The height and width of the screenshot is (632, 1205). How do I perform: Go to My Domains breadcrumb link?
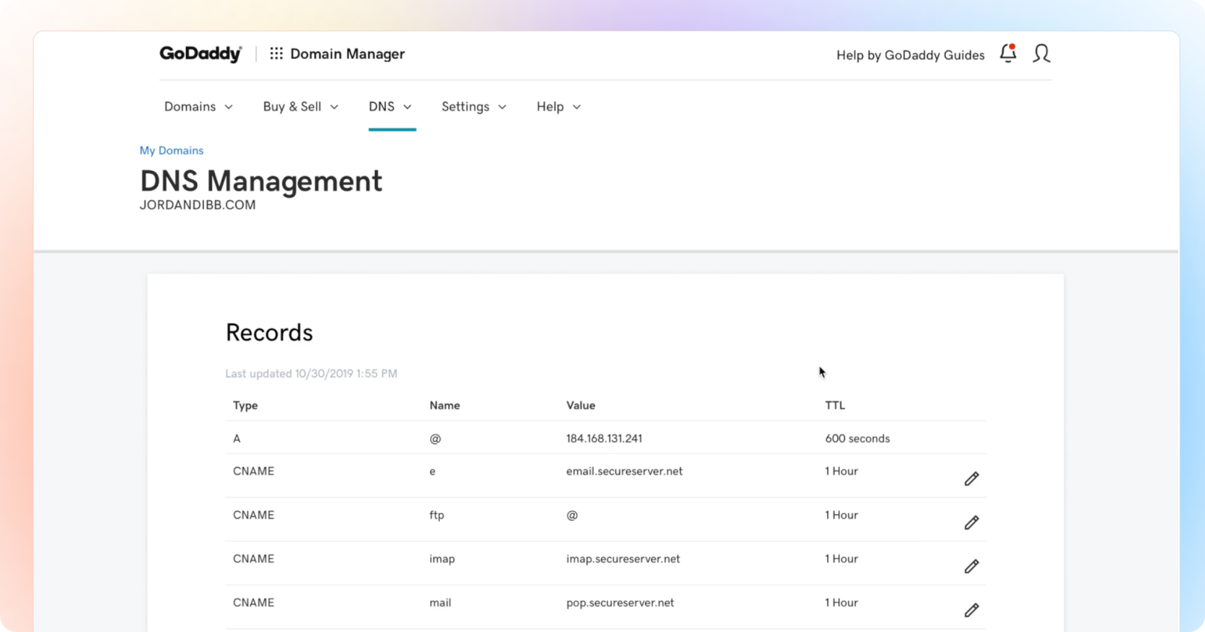172,151
